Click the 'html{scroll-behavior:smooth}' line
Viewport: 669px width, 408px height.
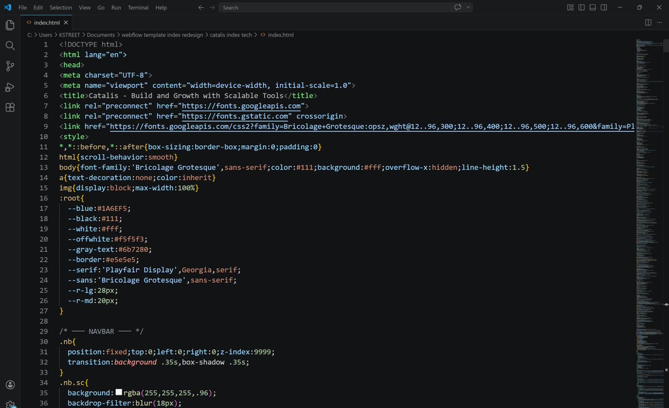(118, 158)
